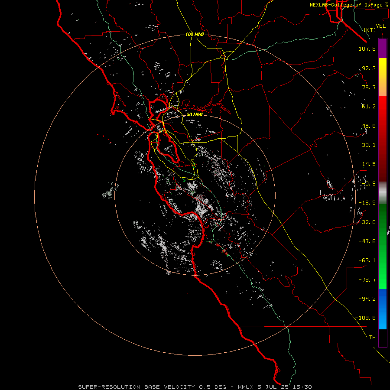Viewport: 390px width, 390px height.
Task: Click the -63.1 legend value
Action: (x=367, y=260)
